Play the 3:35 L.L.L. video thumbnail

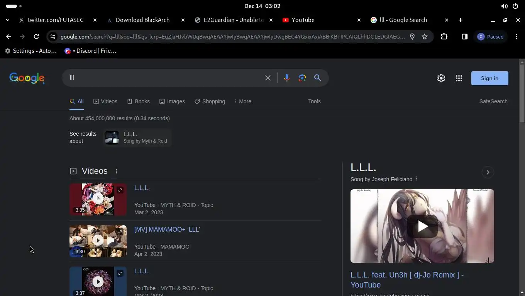click(98, 199)
